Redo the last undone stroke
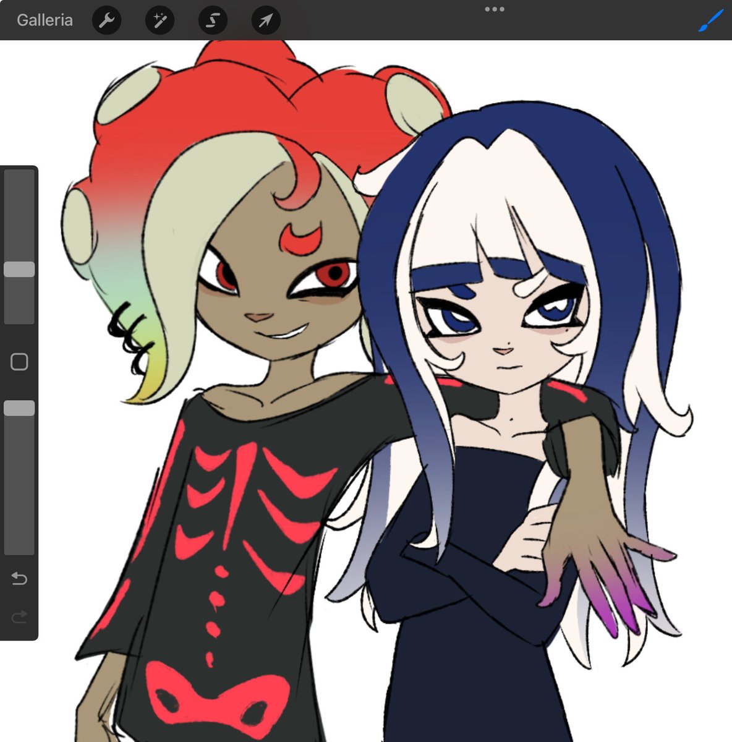732x742 pixels. pos(19,616)
